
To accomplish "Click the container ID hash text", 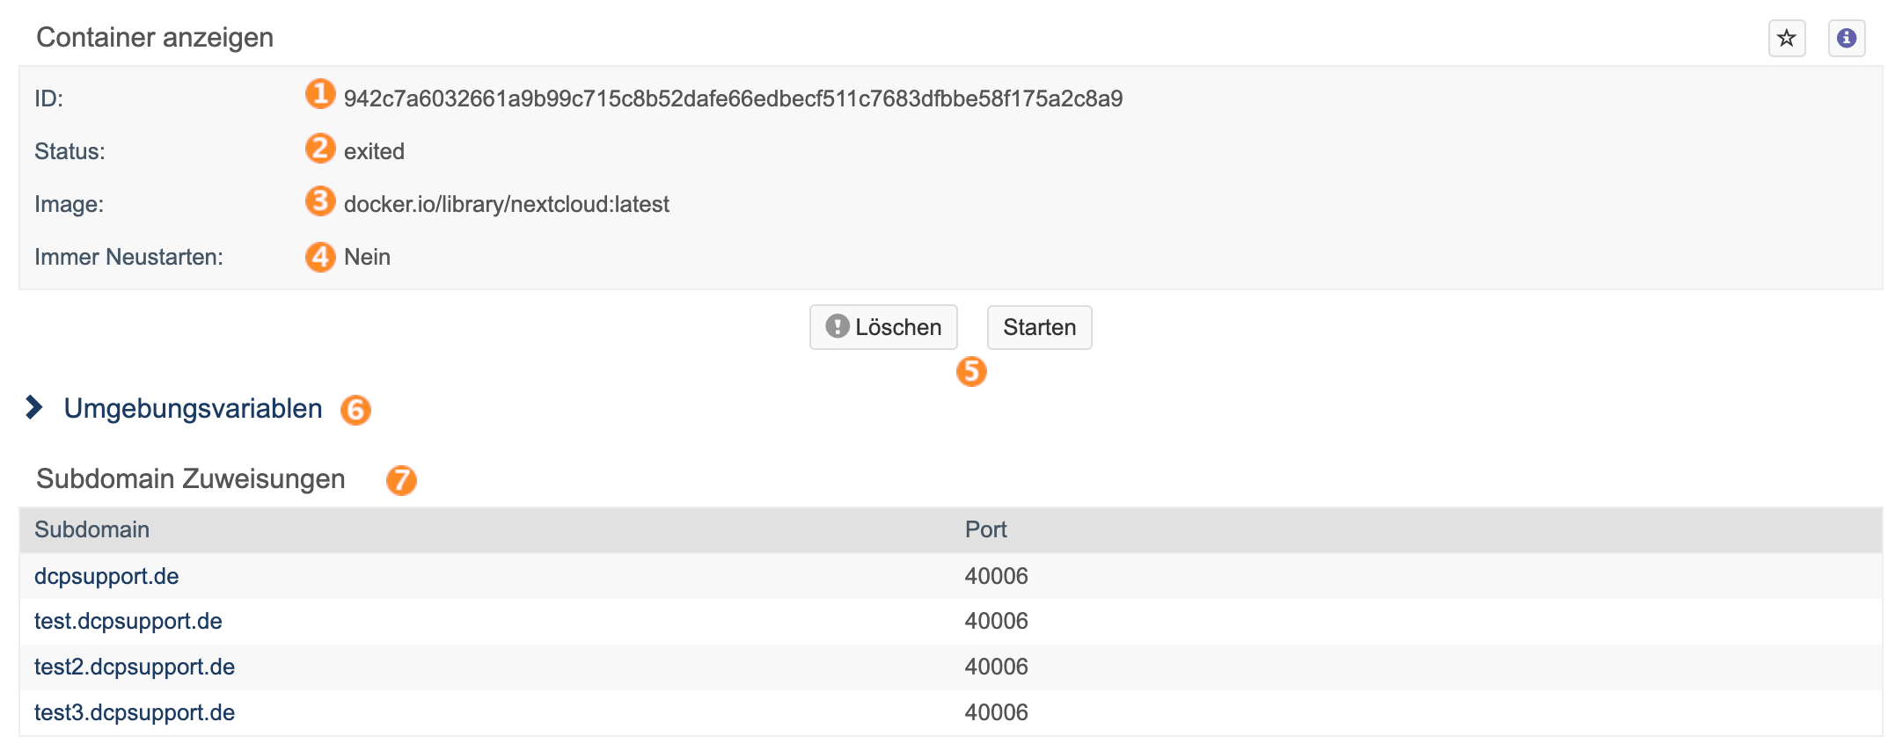I will coord(733,98).
